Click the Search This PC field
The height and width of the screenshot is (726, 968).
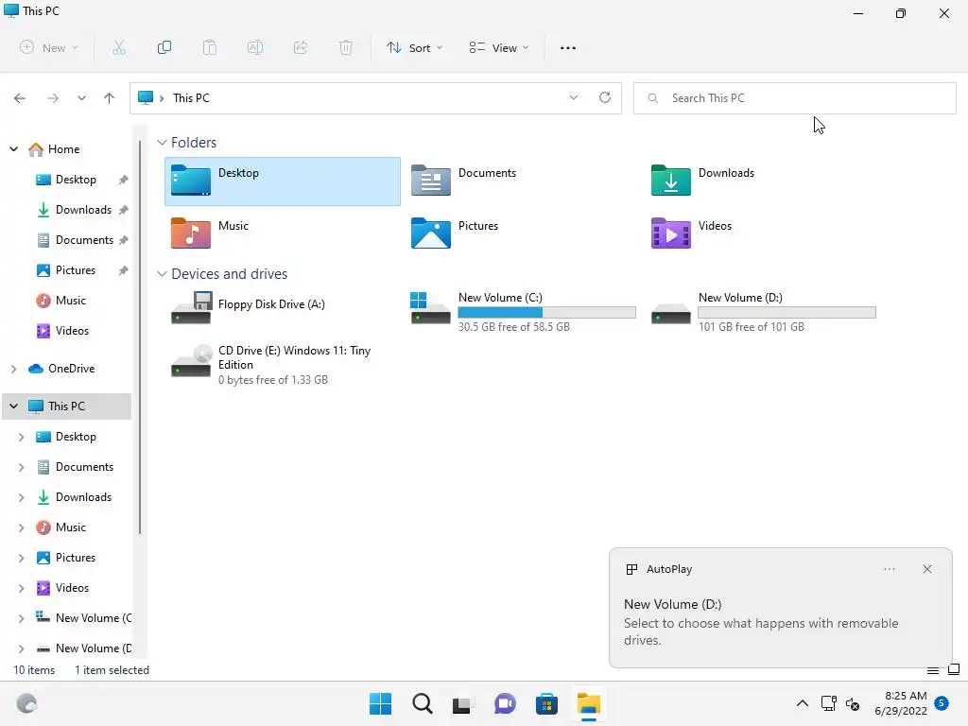point(794,98)
